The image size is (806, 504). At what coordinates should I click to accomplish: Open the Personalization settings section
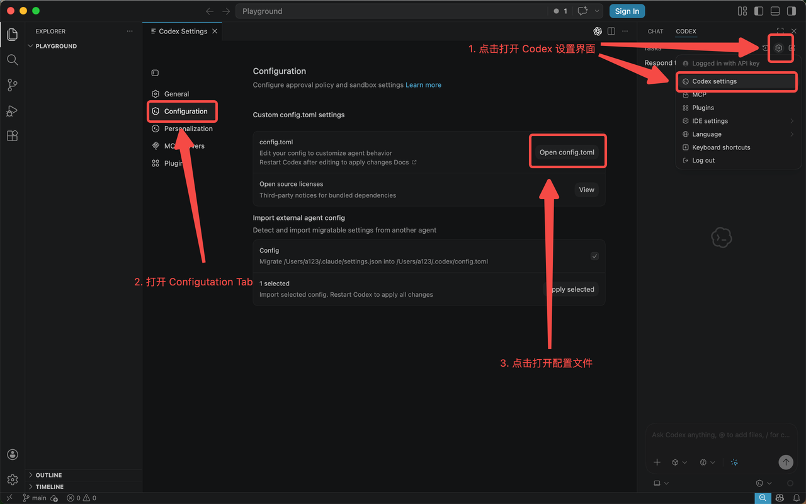pos(183,129)
